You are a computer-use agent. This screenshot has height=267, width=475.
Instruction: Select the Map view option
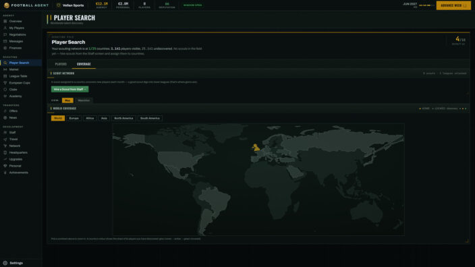click(67, 100)
